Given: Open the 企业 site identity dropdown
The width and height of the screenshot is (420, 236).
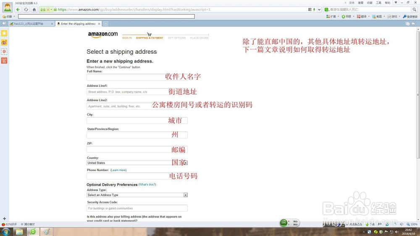Looking at the screenshot, I should pos(46,9).
